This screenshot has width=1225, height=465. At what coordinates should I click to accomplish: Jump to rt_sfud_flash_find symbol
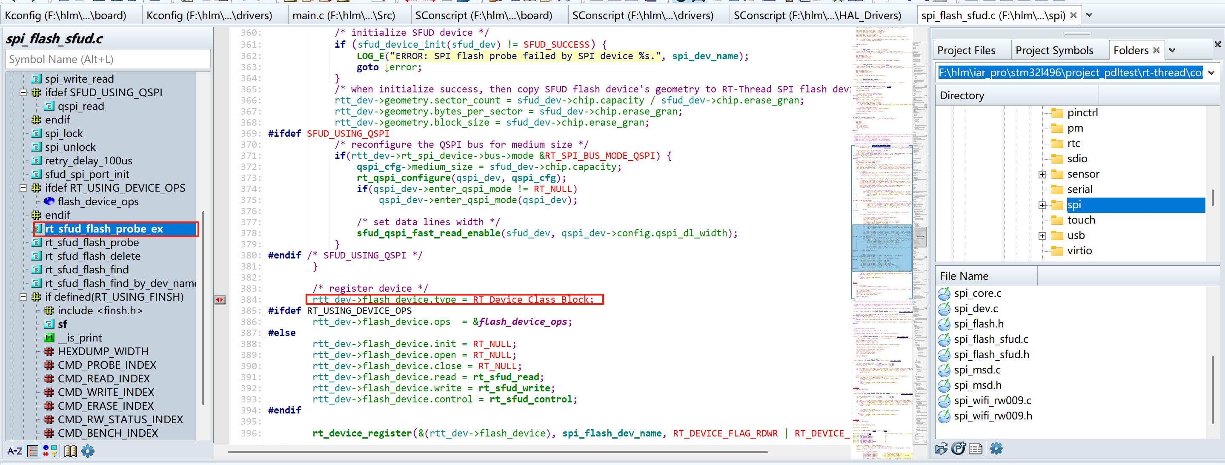point(86,270)
